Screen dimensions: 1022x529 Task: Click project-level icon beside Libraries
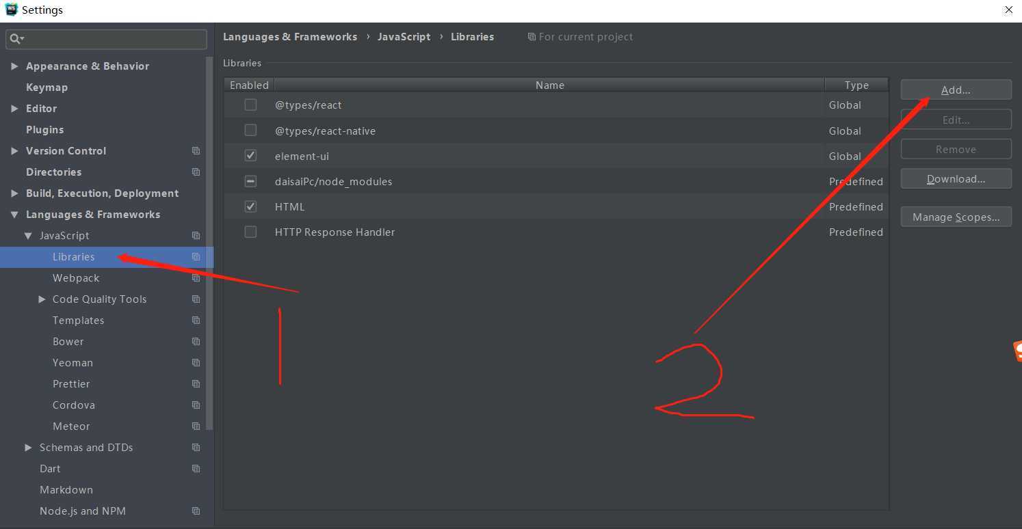pos(196,257)
